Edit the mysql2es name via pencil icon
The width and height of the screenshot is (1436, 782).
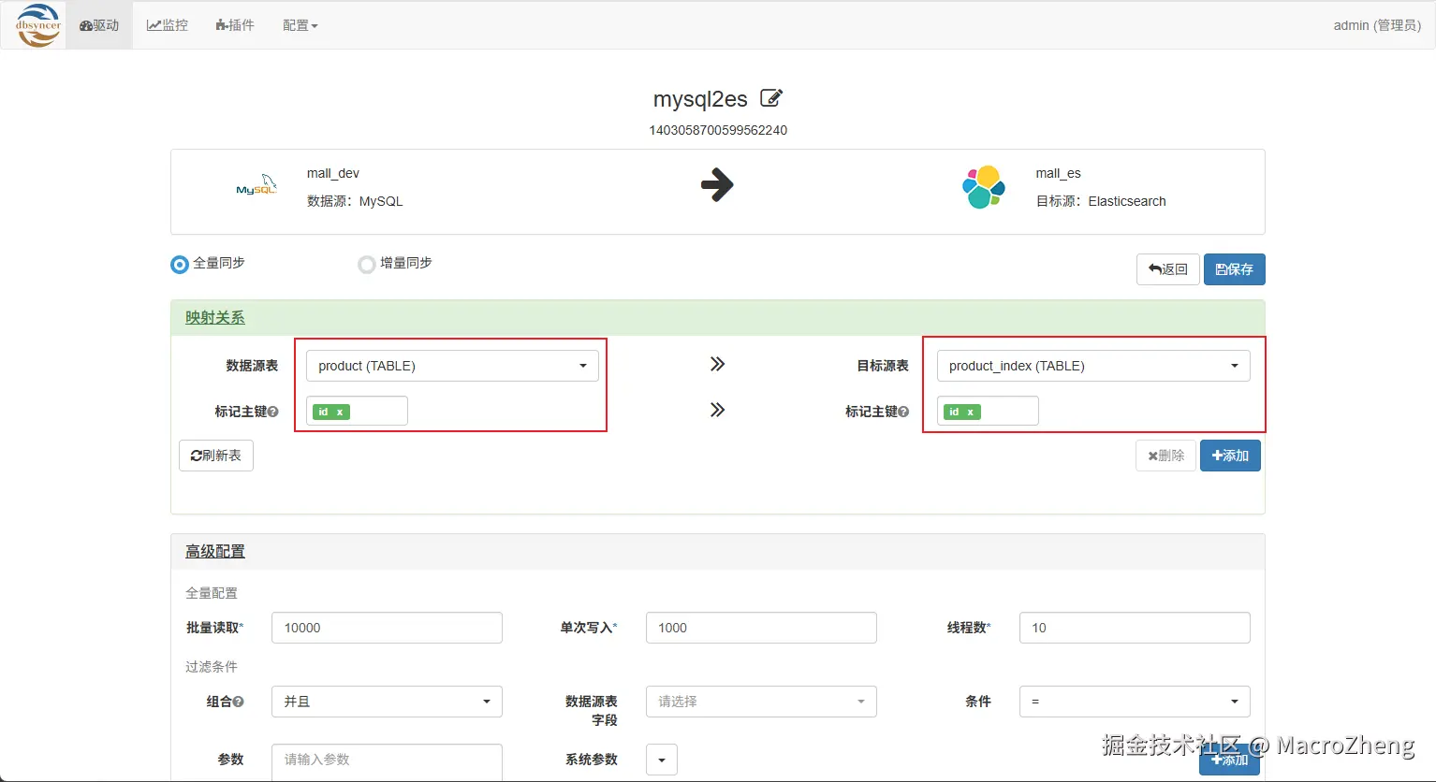coord(771,97)
